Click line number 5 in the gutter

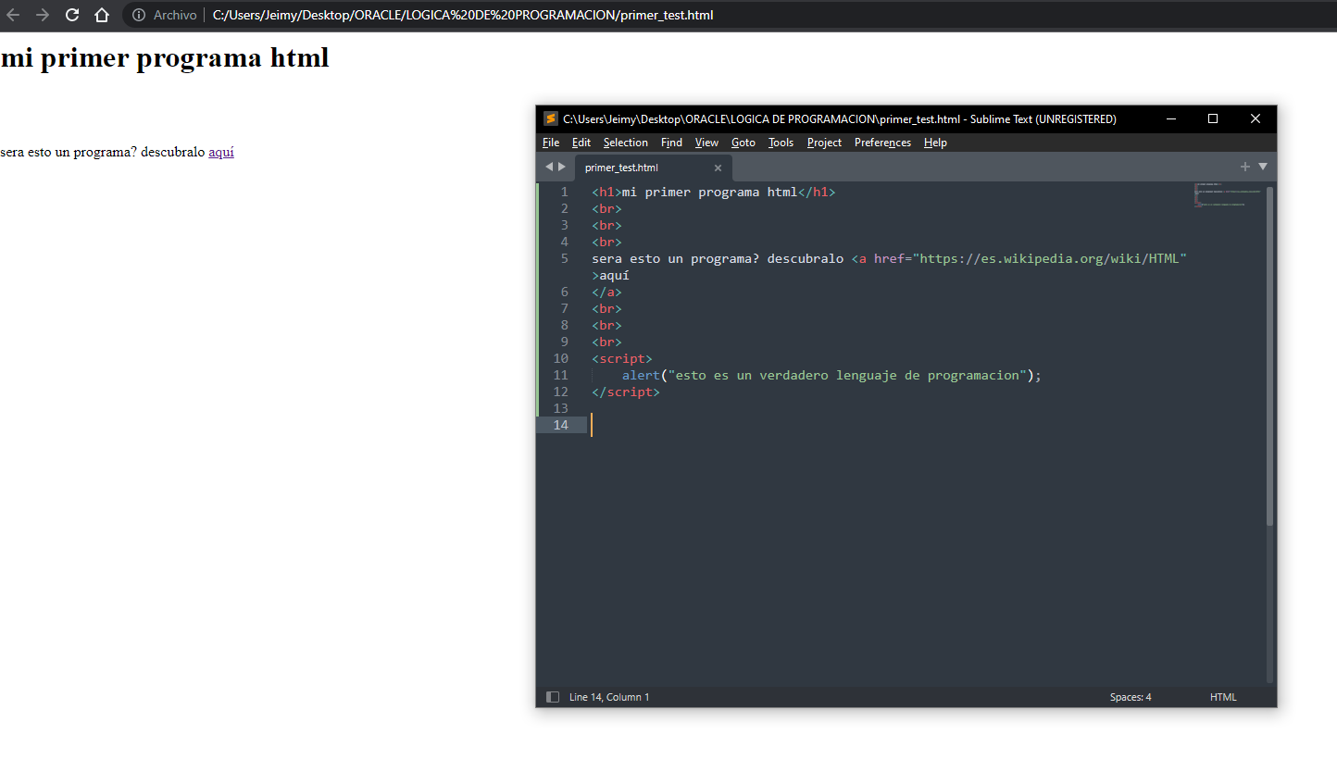tap(564, 258)
